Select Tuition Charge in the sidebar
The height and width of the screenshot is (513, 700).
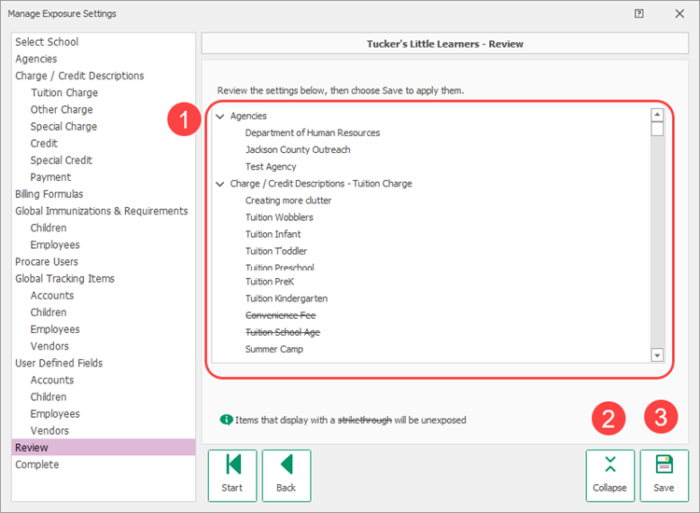tap(64, 92)
